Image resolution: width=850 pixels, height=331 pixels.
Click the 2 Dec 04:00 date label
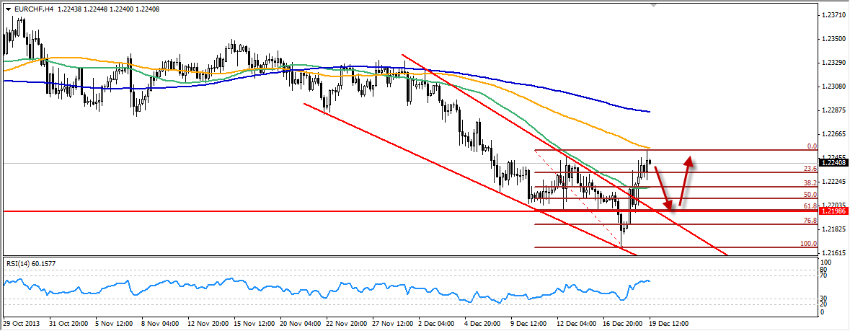click(x=435, y=324)
